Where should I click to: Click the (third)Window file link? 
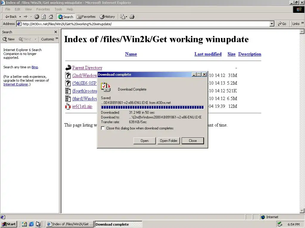coord(85,99)
